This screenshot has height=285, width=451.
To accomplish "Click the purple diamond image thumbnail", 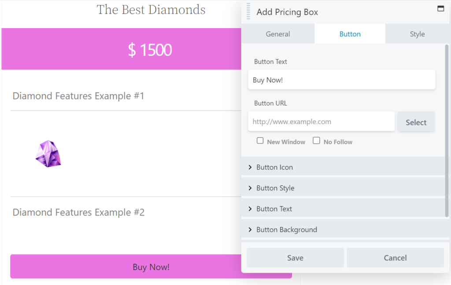I will (48, 153).
